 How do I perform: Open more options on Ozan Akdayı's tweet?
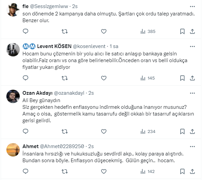[x=192, y=93]
